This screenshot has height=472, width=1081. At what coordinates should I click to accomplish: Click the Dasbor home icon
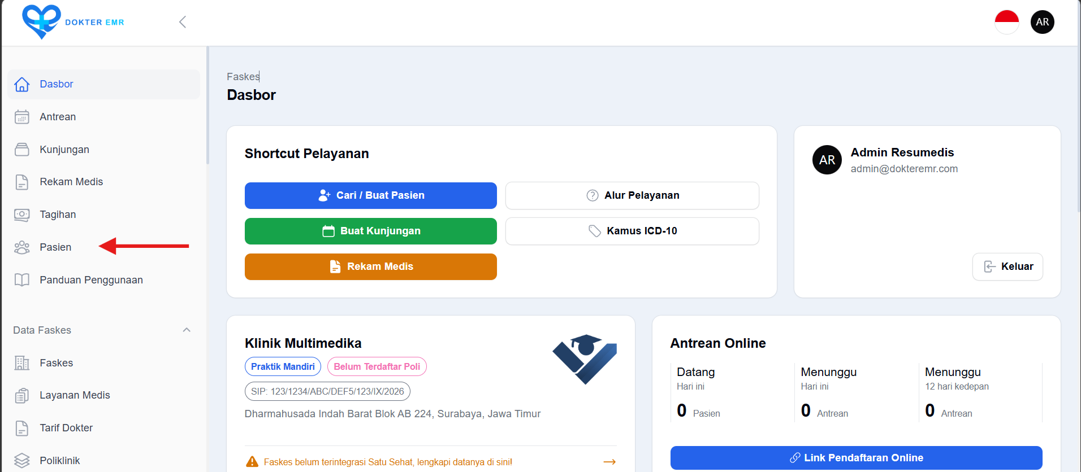click(x=22, y=84)
